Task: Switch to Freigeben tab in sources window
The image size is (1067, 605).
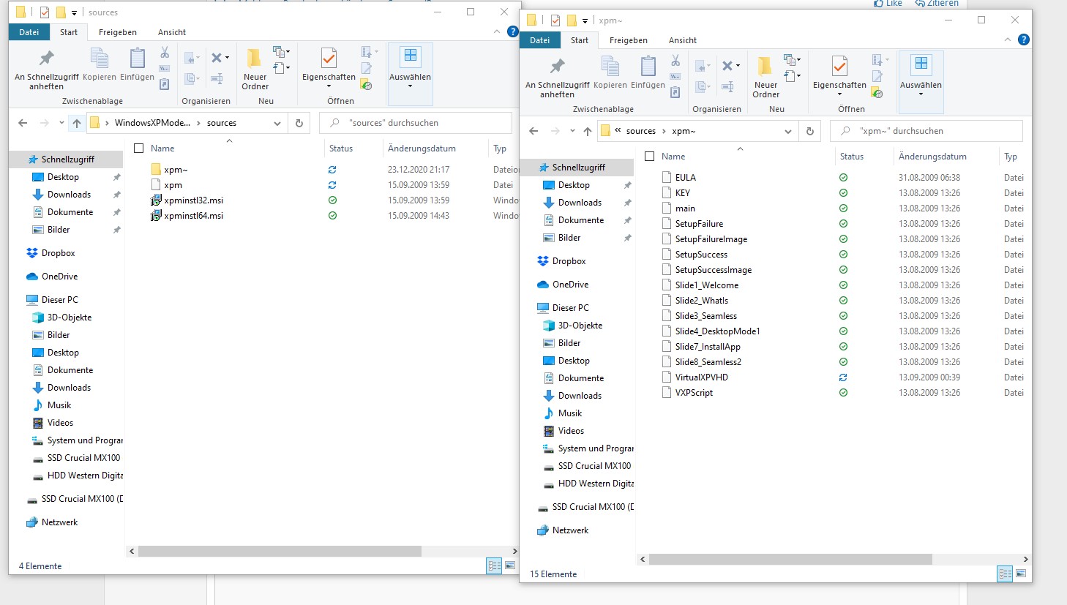Action: (118, 32)
